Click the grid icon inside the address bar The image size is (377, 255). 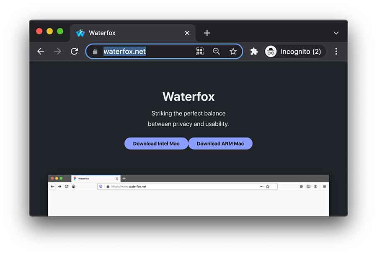200,51
